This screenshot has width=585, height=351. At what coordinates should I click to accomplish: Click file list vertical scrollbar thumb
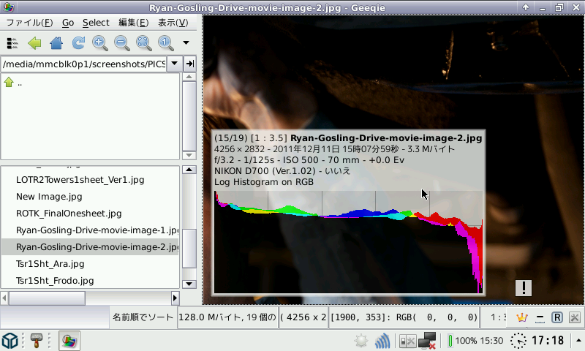(x=189, y=249)
